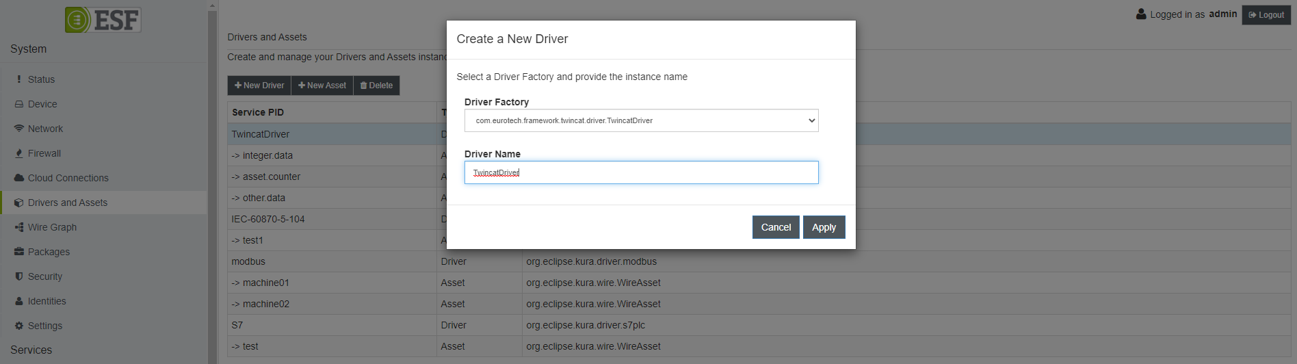Click the user avatar icon near admin

click(1141, 14)
